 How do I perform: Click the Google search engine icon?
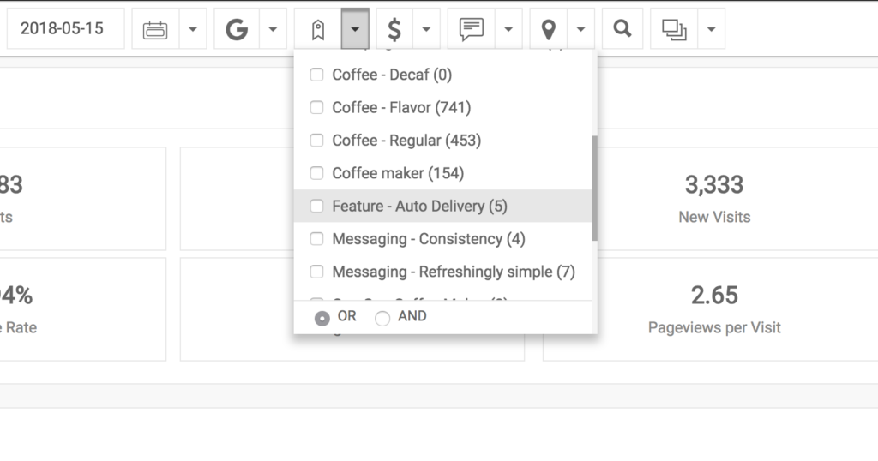click(x=237, y=28)
